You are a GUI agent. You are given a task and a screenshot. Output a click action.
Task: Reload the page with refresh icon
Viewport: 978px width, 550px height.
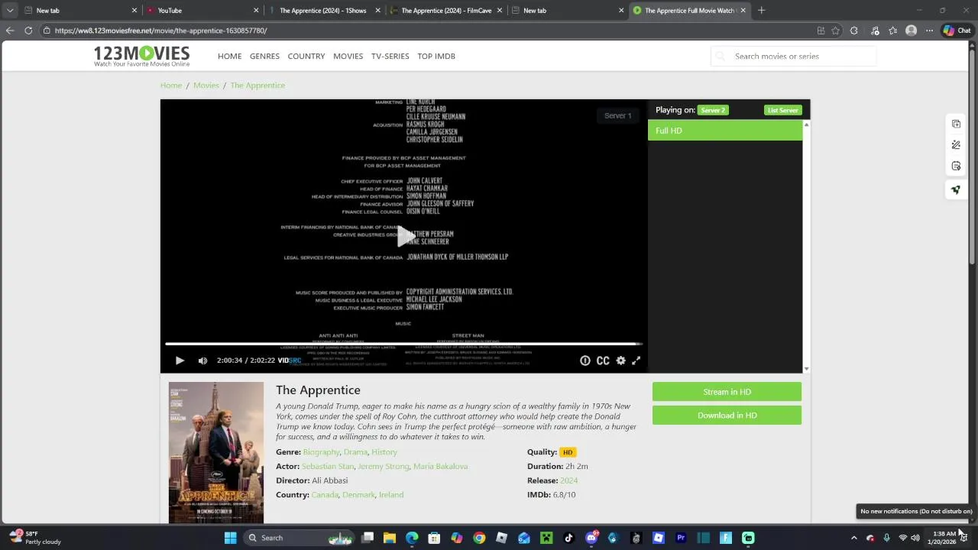pos(28,31)
